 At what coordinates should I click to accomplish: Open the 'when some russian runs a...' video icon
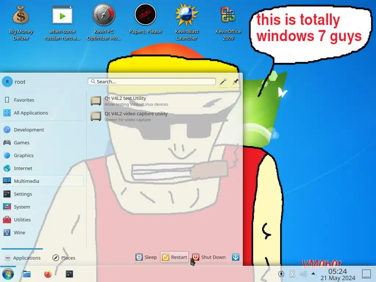(62, 22)
